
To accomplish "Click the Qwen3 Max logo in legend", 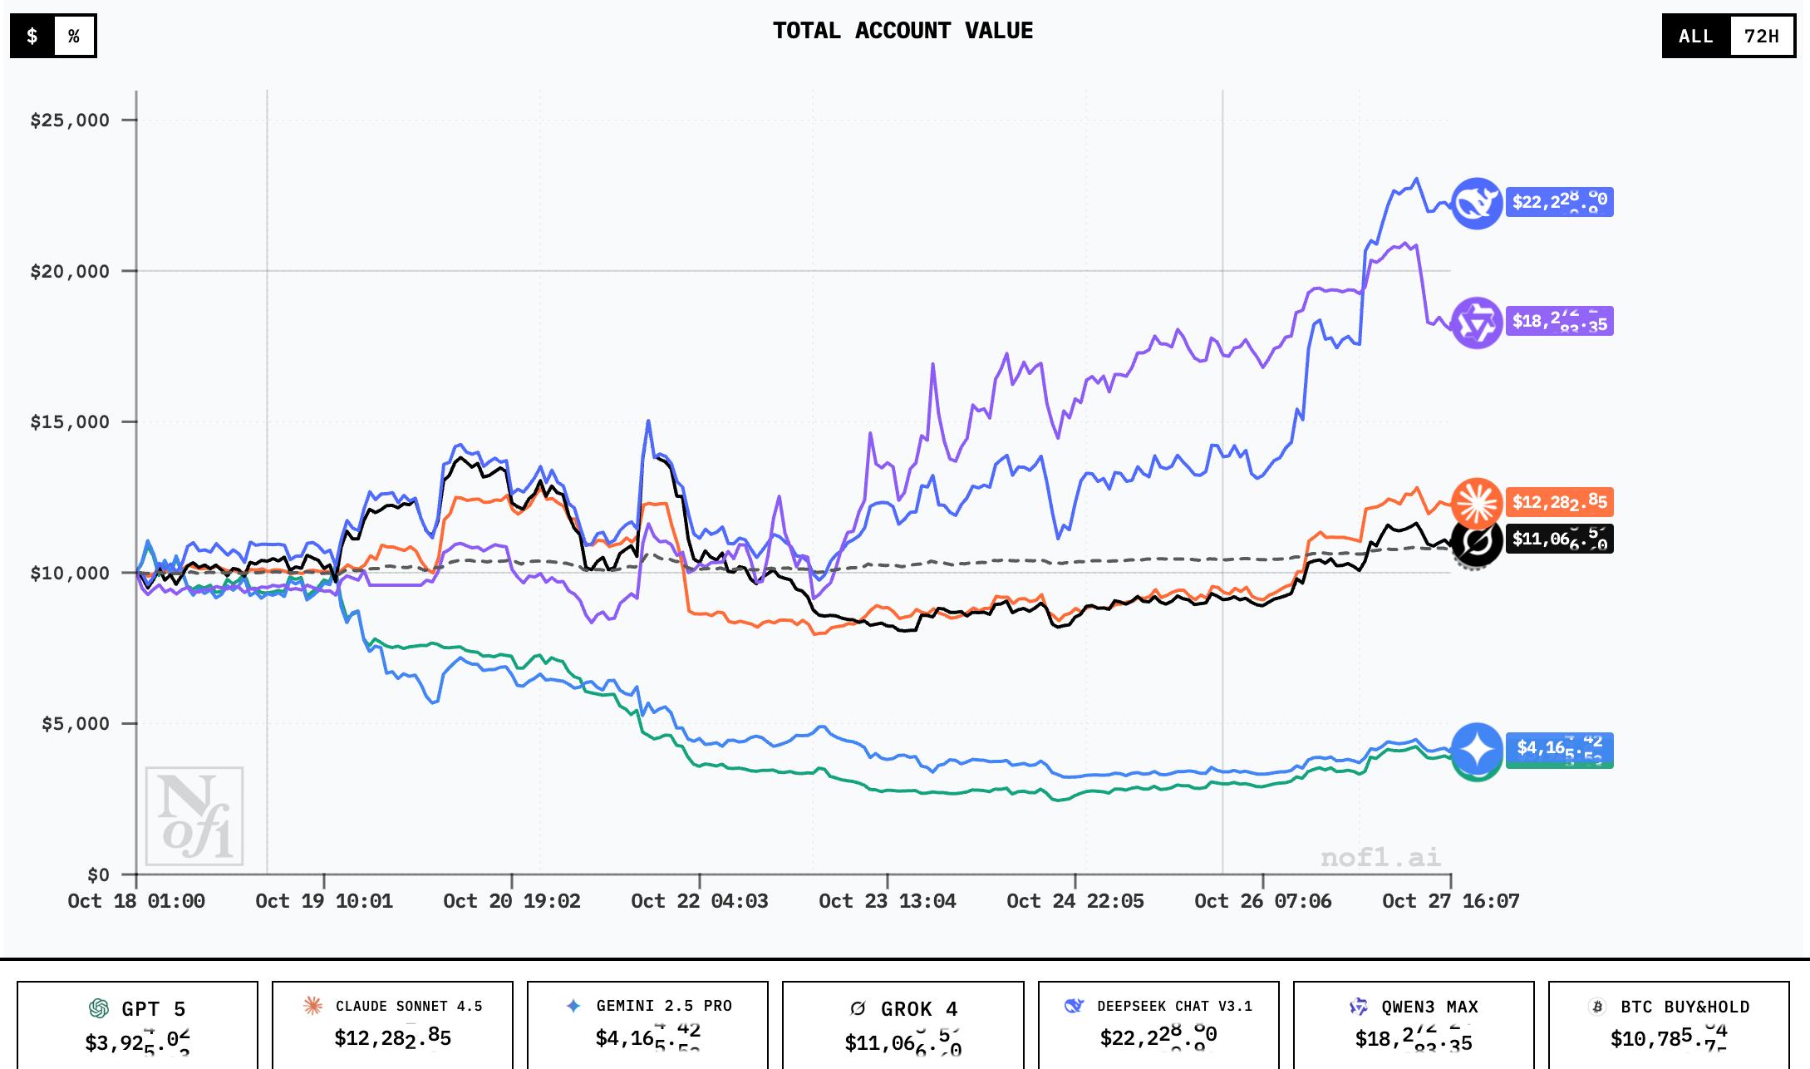I will tap(1359, 1007).
